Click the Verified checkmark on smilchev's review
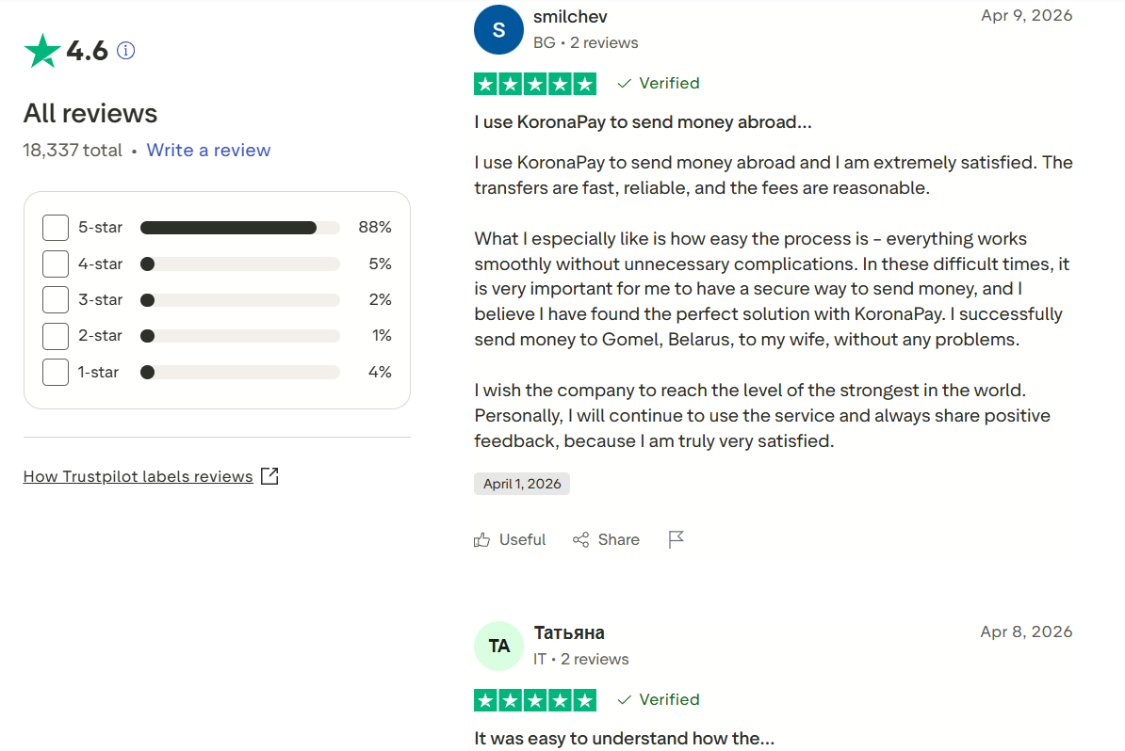Image resolution: width=1125 pixels, height=751 pixels. click(624, 84)
